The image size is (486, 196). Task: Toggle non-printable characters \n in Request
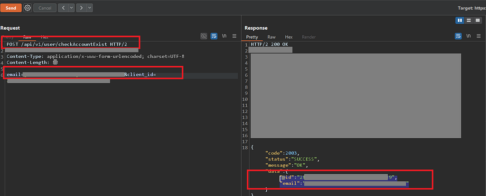(224, 36)
